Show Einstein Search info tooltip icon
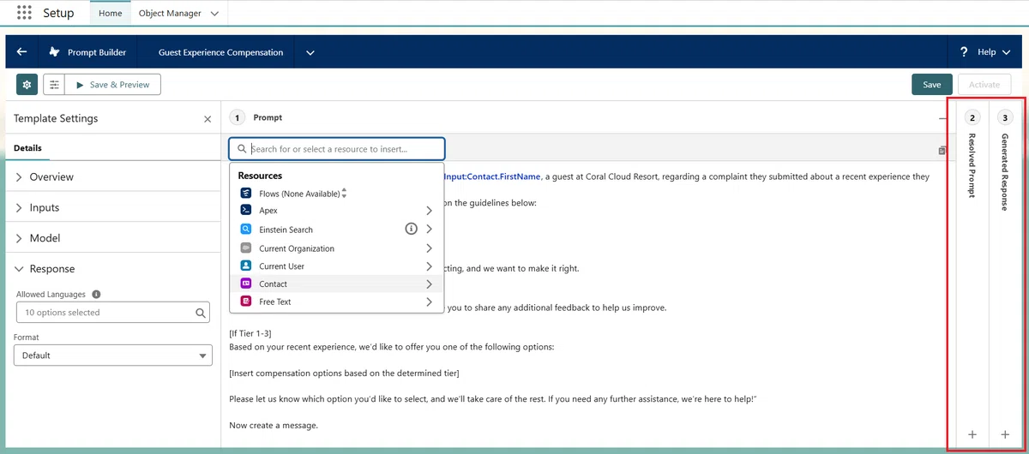The image size is (1029, 454). pos(411,229)
